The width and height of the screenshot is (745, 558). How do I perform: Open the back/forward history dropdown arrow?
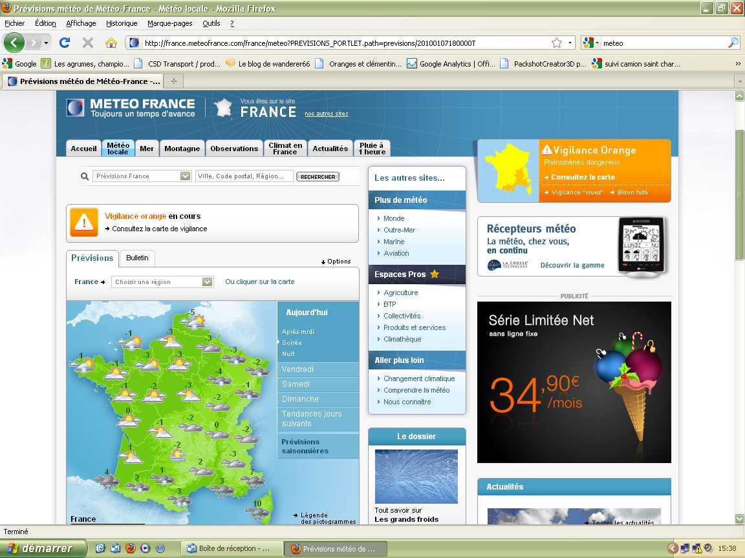[x=46, y=43]
